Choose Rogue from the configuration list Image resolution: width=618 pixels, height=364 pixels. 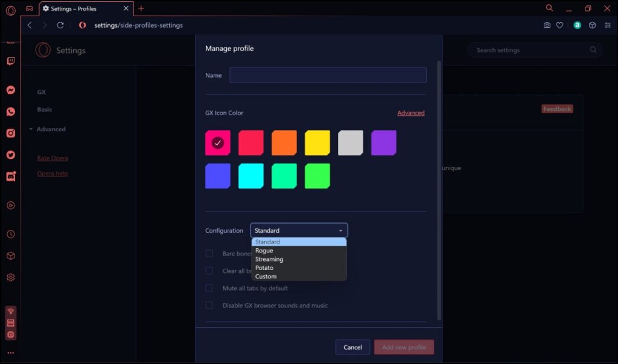coord(299,251)
